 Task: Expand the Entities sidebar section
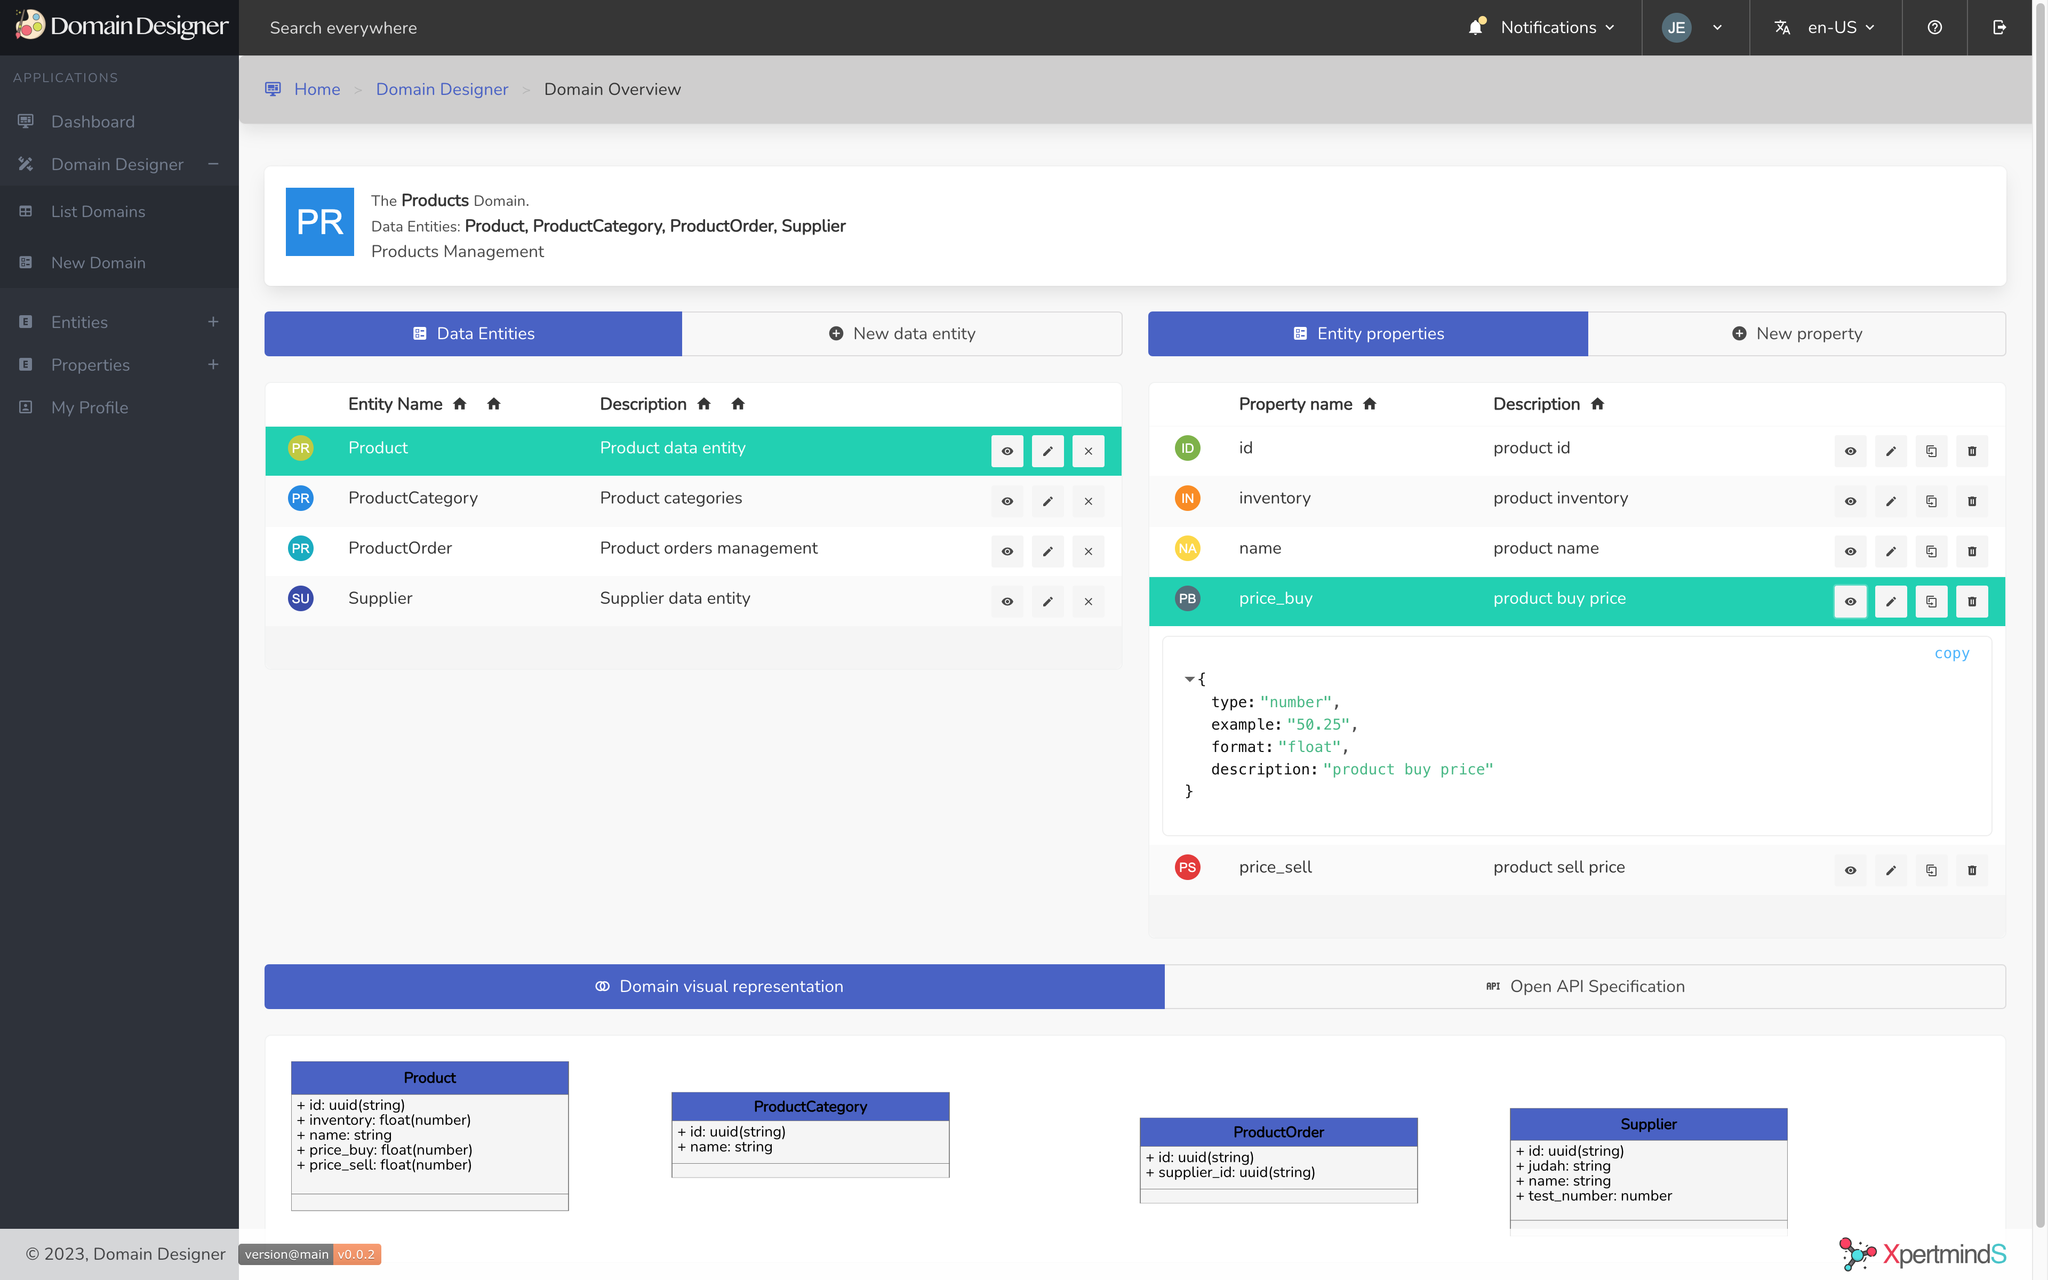click(x=213, y=322)
